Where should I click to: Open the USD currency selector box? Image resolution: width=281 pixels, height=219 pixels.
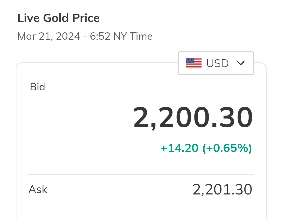[x=216, y=63]
